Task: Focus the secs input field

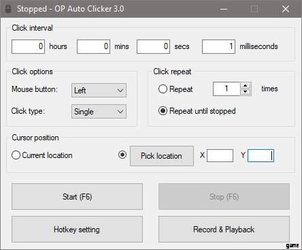Action: [153, 46]
